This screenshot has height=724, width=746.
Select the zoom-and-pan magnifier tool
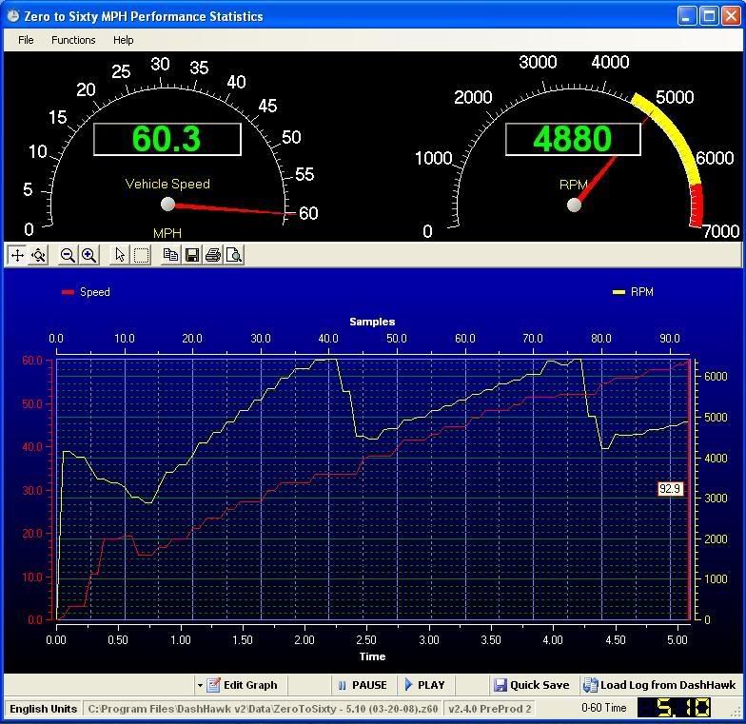(38, 255)
